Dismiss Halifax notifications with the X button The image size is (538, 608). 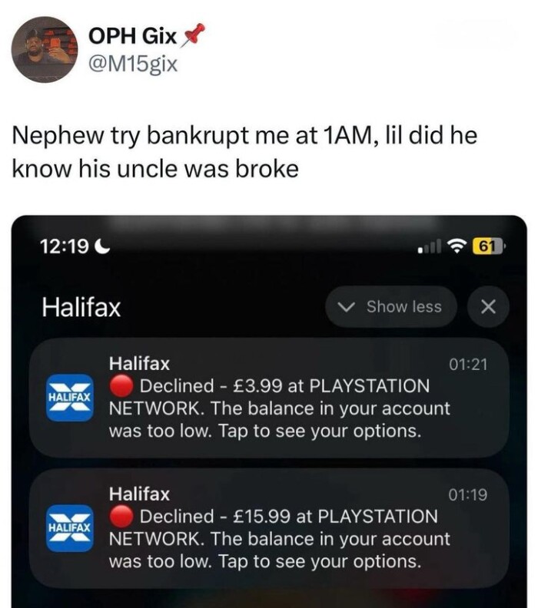(x=488, y=307)
